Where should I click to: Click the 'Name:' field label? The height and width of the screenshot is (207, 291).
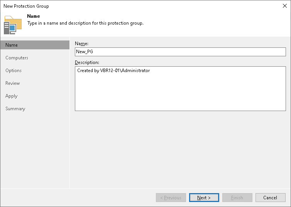coord(81,44)
